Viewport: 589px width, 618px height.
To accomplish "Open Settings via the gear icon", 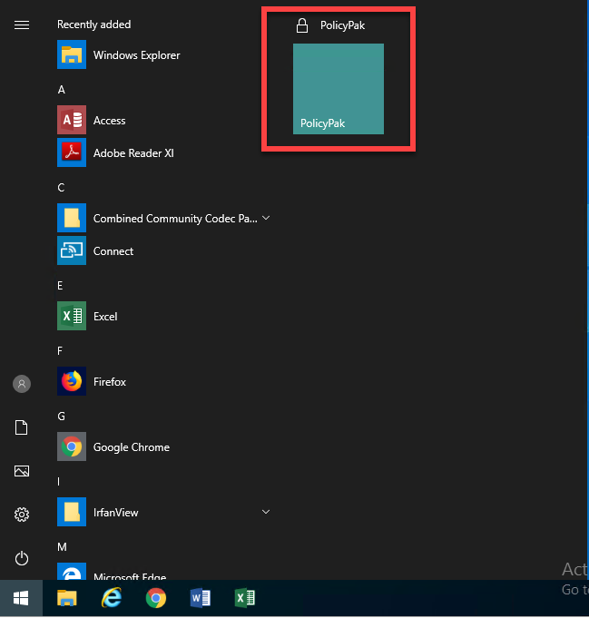I will click(x=22, y=515).
